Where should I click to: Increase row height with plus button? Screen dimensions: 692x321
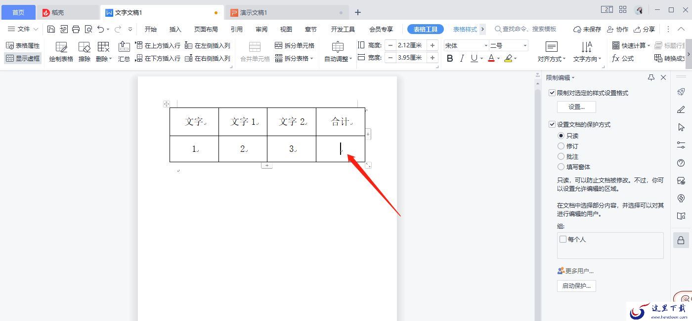(432, 45)
